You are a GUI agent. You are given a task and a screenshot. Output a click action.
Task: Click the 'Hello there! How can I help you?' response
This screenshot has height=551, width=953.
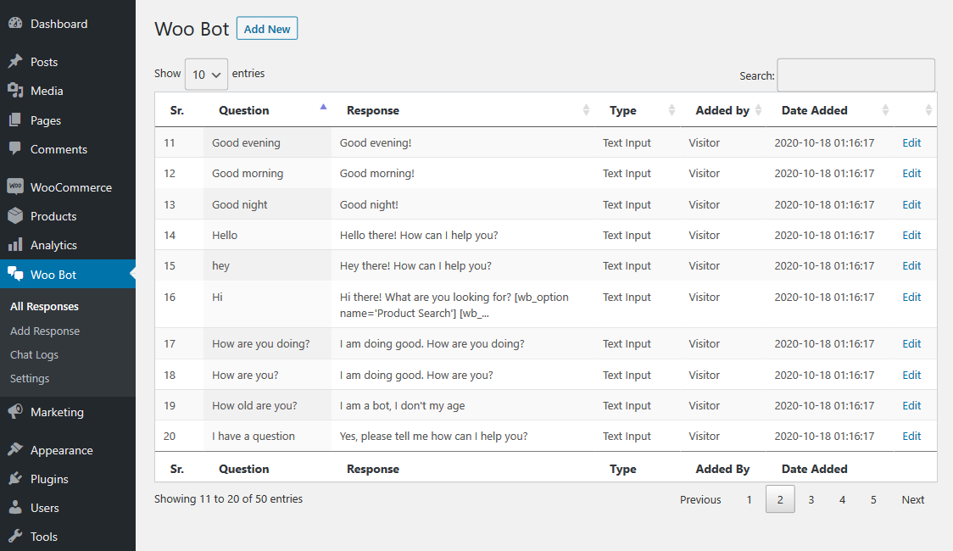click(x=419, y=235)
